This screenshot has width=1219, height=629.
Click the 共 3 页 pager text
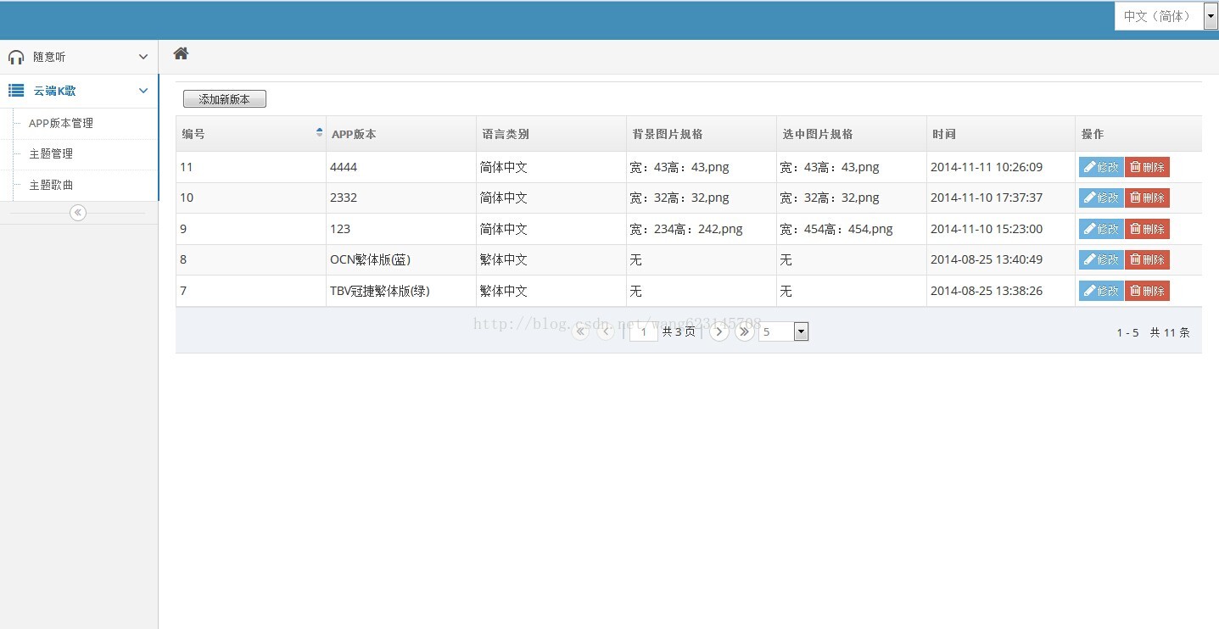pos(679,331)
